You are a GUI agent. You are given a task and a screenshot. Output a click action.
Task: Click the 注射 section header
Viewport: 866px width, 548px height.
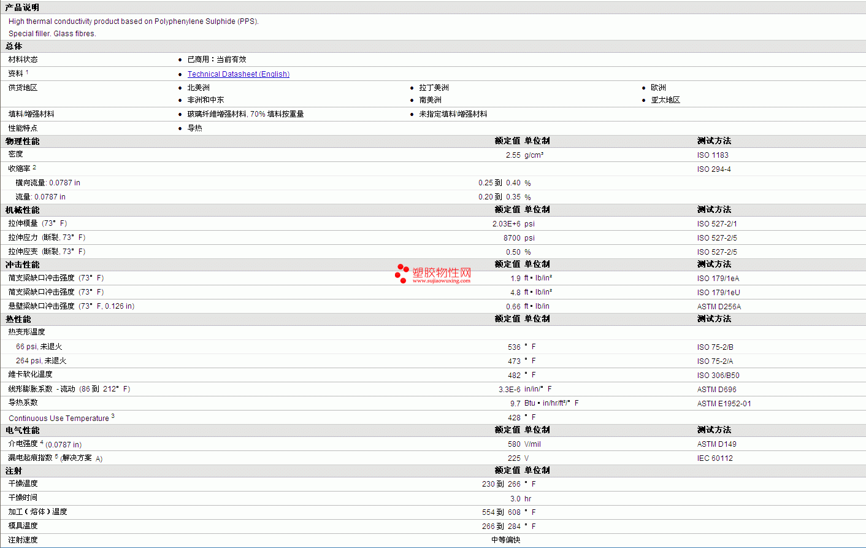click(13, 471)
